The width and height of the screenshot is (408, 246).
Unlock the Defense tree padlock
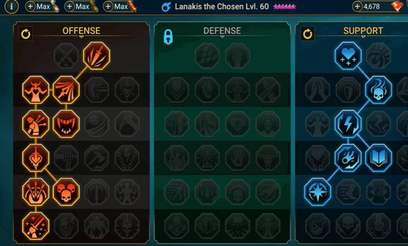tap(168, 37)
